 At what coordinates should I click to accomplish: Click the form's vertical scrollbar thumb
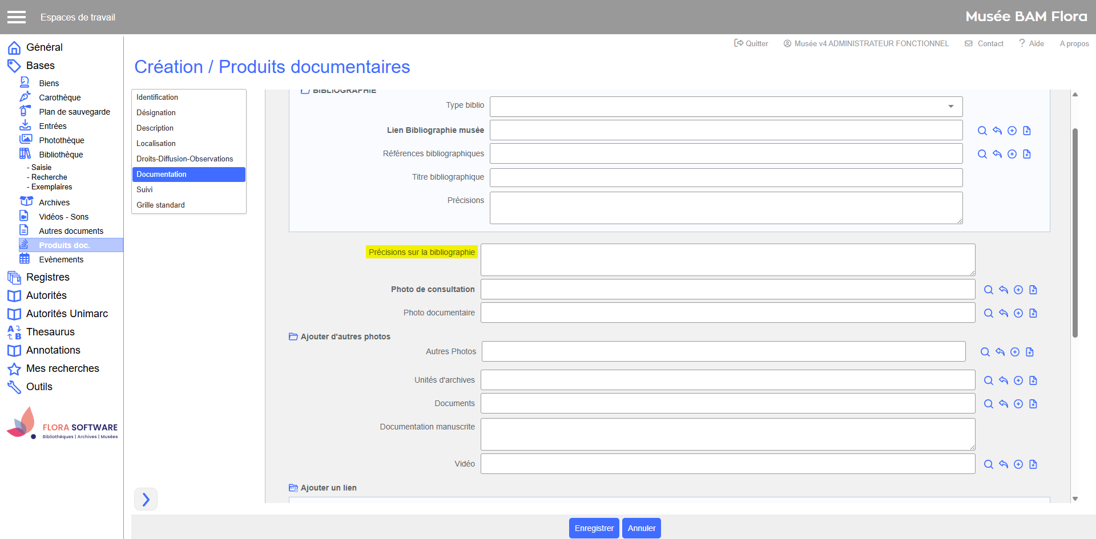tap(1075, 233)
